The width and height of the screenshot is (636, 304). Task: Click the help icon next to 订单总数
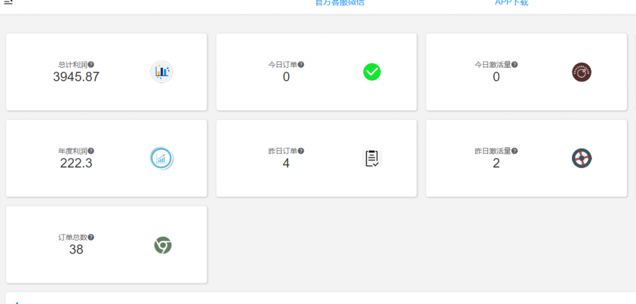click(91, 237)
